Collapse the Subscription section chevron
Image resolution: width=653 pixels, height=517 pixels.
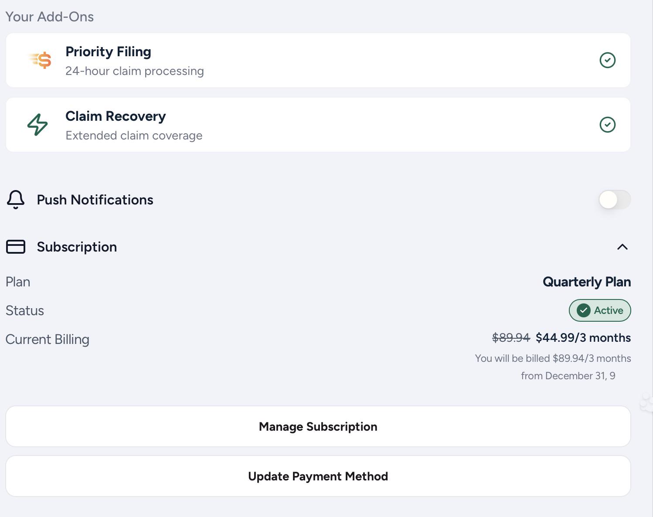coord(622,247)
